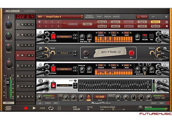
Task: Switch to the RECORDER tab
Action: coord(13,11)
